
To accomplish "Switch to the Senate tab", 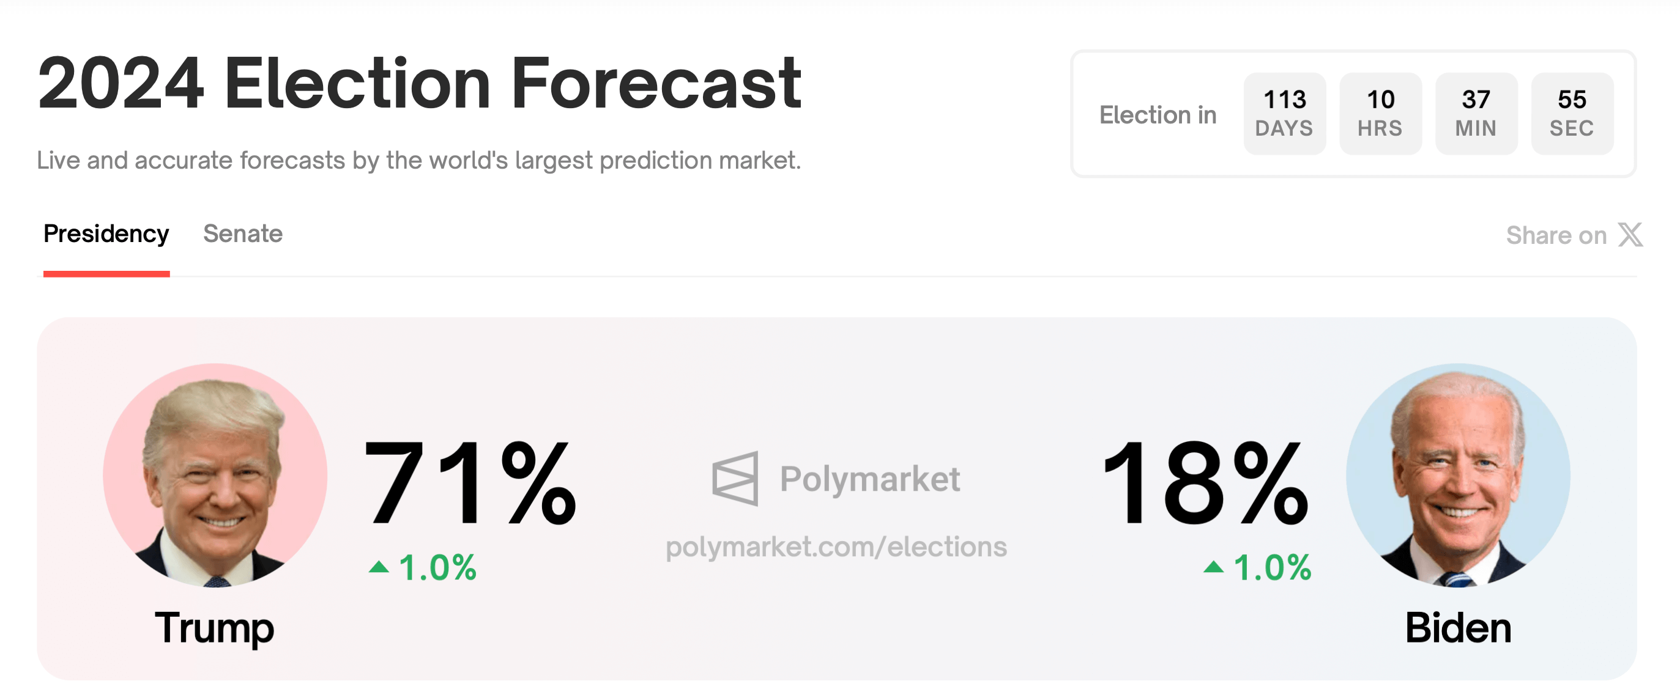I will [x=243, y=234].
